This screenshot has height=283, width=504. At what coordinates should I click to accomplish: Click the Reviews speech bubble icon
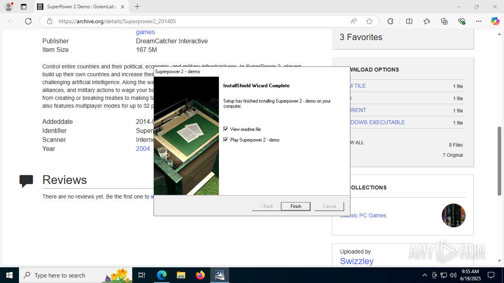pyautogui.click(x=26, y=181)
